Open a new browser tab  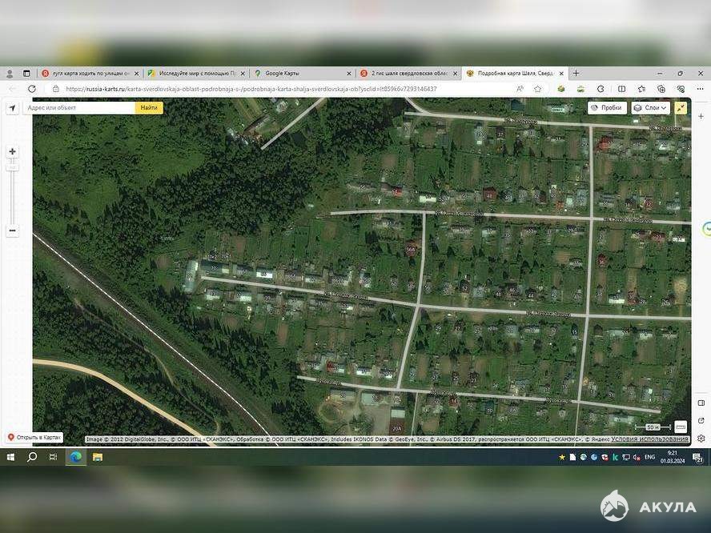(x=576, y=73)
